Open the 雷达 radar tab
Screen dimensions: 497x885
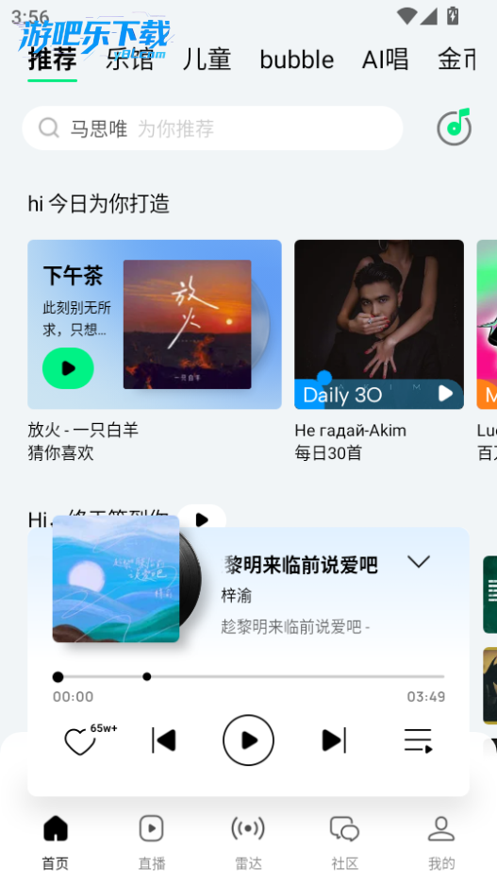point(248,842)
